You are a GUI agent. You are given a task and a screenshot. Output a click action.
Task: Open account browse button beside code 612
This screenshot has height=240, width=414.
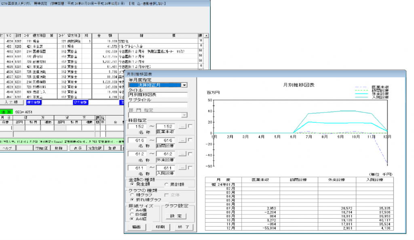[x=182, y=154]
